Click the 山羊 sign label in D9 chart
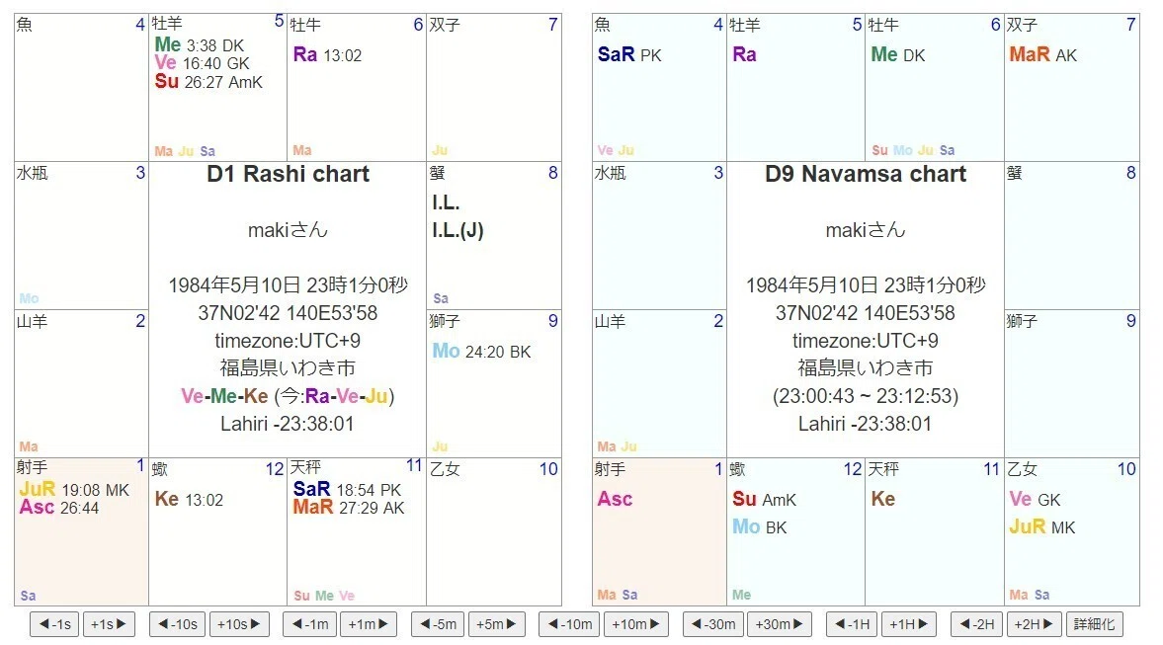Image resolution: width=1163 pixels, height=645 pixels. click(x=610, y=321)
